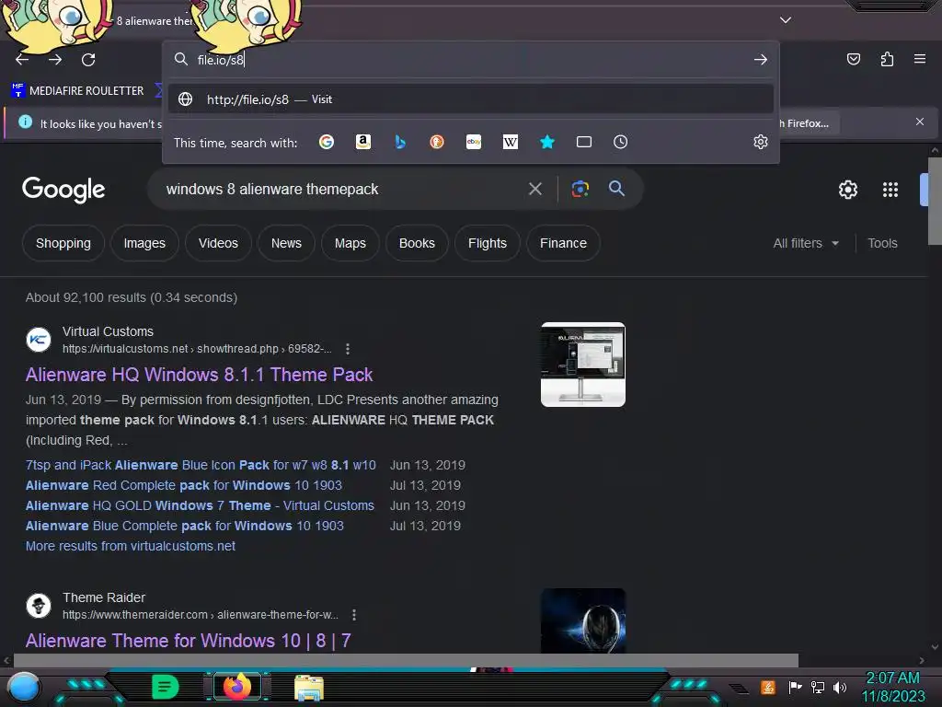Search this time with Wikipedia
Image resolution: width=942 pixels, height=707 pixels.
pos(510,142)
